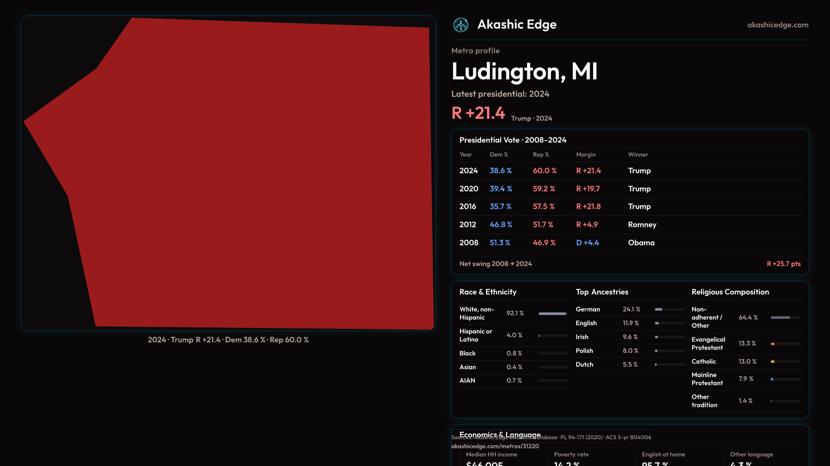Click the Margin column header
This screenshot has height=466, width=830.
[x=585, y=154]
